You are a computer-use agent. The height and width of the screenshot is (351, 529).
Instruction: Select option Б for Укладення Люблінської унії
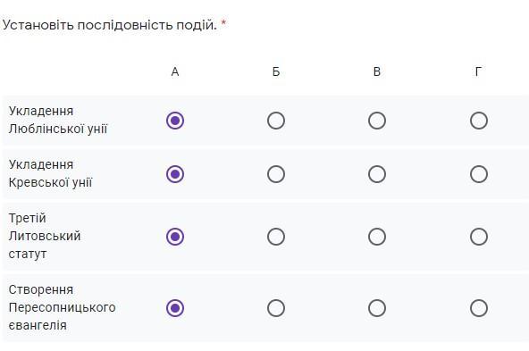click(276, 121)
